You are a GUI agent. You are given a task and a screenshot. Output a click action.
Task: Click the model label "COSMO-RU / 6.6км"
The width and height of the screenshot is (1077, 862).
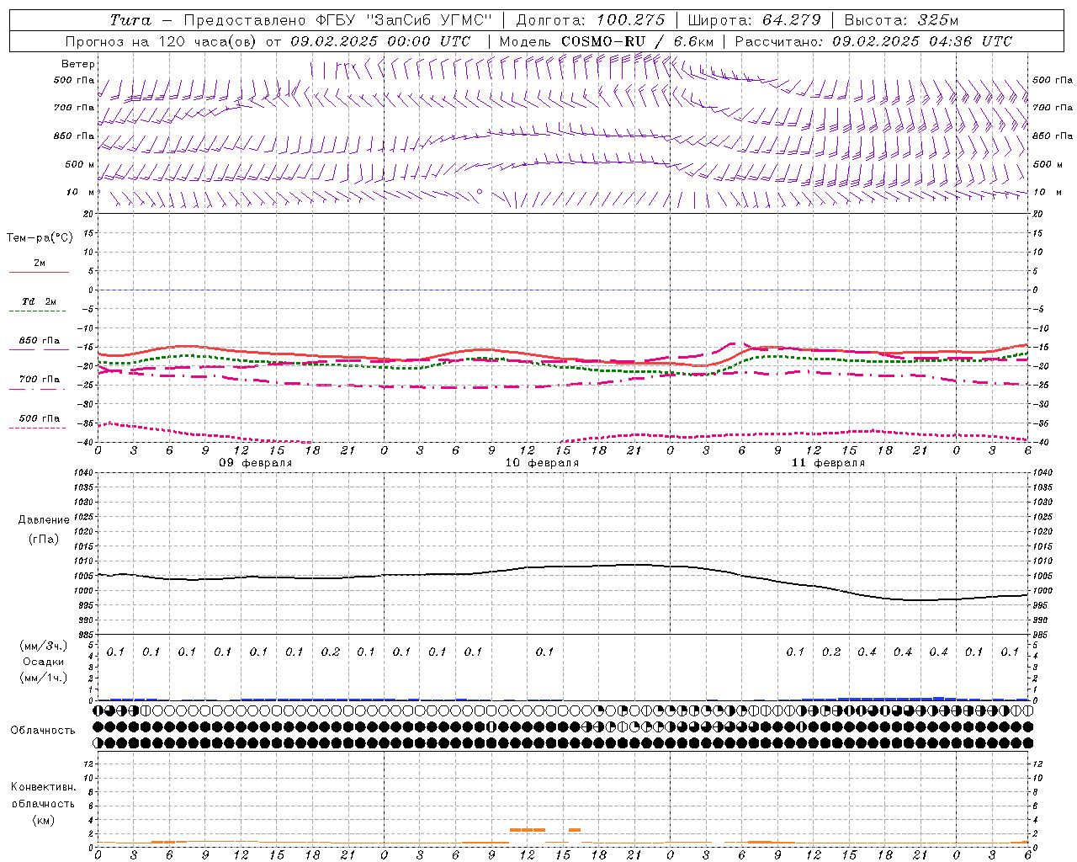637,41
